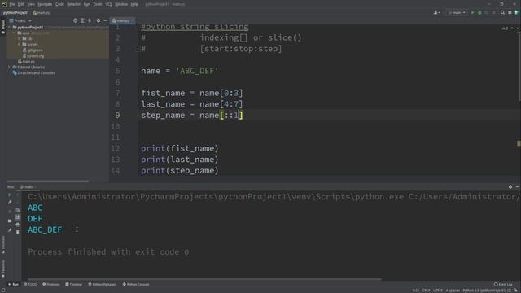The width and height of the screenshot is (521, 293).
Task: Expand the Scripts folder
Action: pos(19,44)
